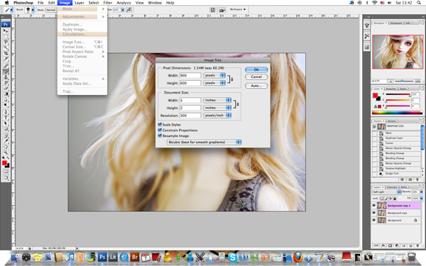Open the Soft Light blend mode dropdown

pos(387,192)
